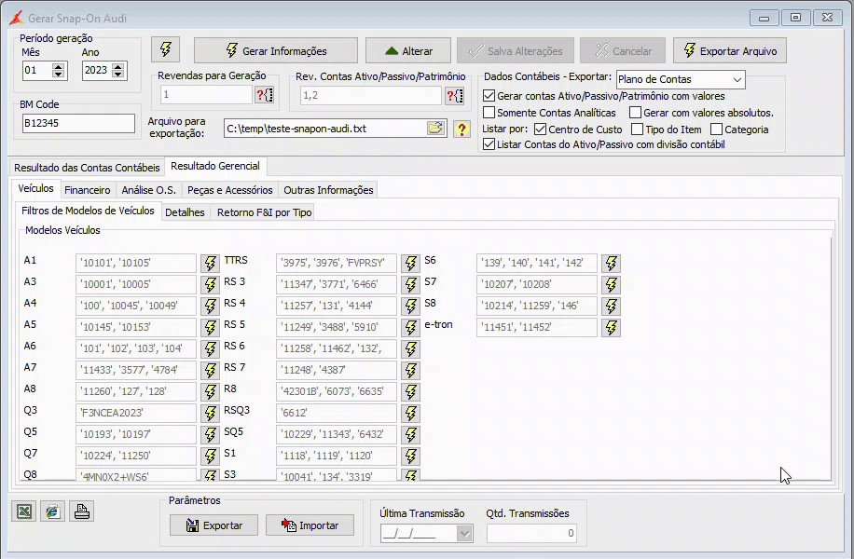Click the lightning icon beside the RSQ3 field

click(x=410, y=413)
